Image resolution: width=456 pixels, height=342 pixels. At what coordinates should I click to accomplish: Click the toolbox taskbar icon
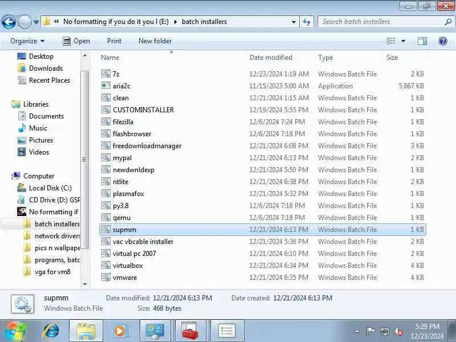[x=190, y=331]
